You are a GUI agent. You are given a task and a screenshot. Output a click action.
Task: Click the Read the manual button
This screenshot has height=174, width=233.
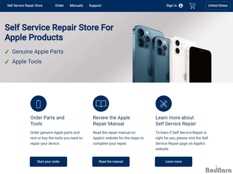click(111, 162)
